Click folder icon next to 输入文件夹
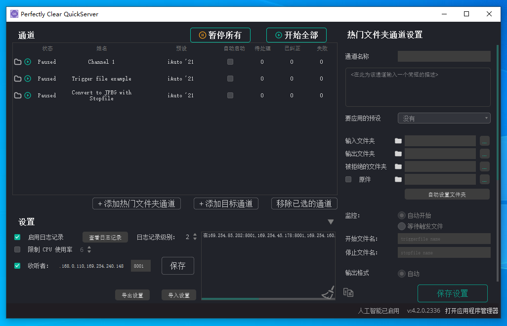This screenshot has height=326, width=507. tap(398, 141)
